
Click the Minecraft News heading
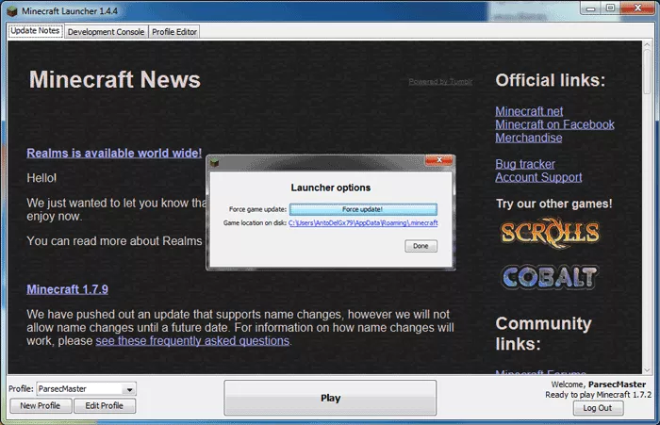(114, 79)
